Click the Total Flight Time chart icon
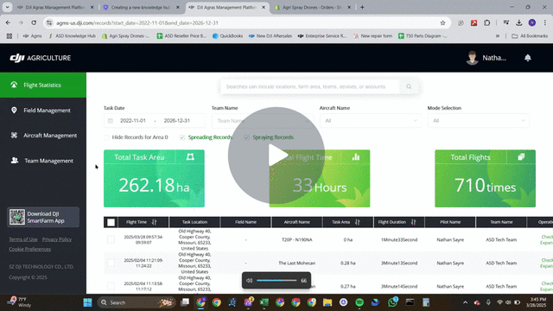Viewport: 553px width, 311px height. 356,157
